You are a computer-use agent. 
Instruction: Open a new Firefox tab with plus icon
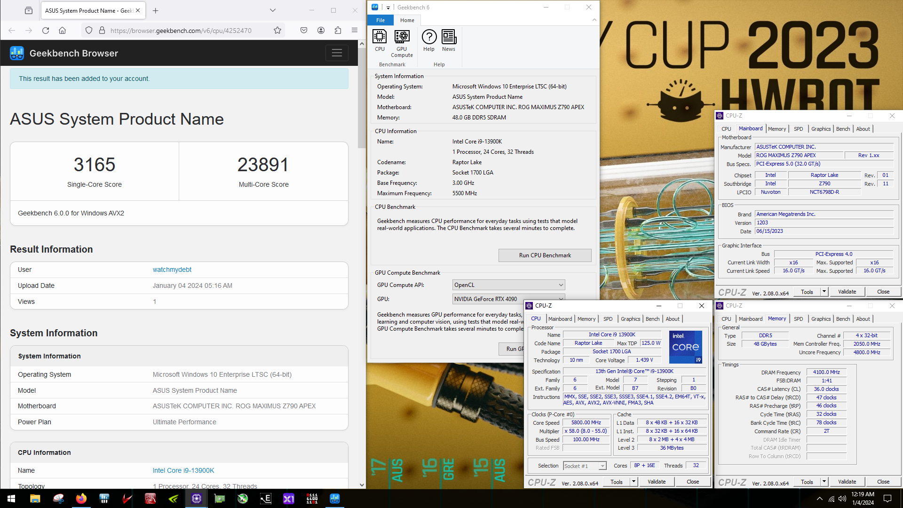pos(156,10)
